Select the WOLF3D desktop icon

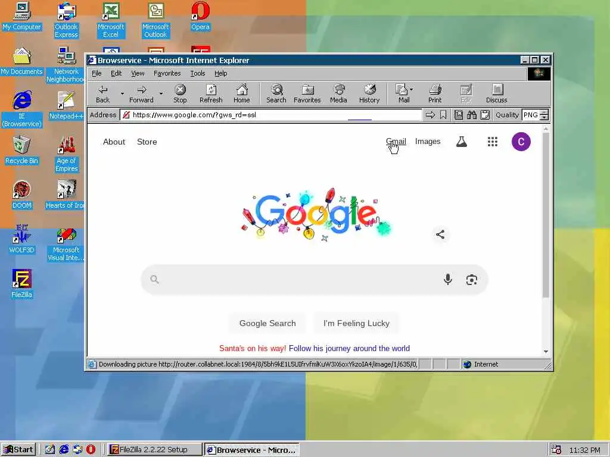pos(21,239)
